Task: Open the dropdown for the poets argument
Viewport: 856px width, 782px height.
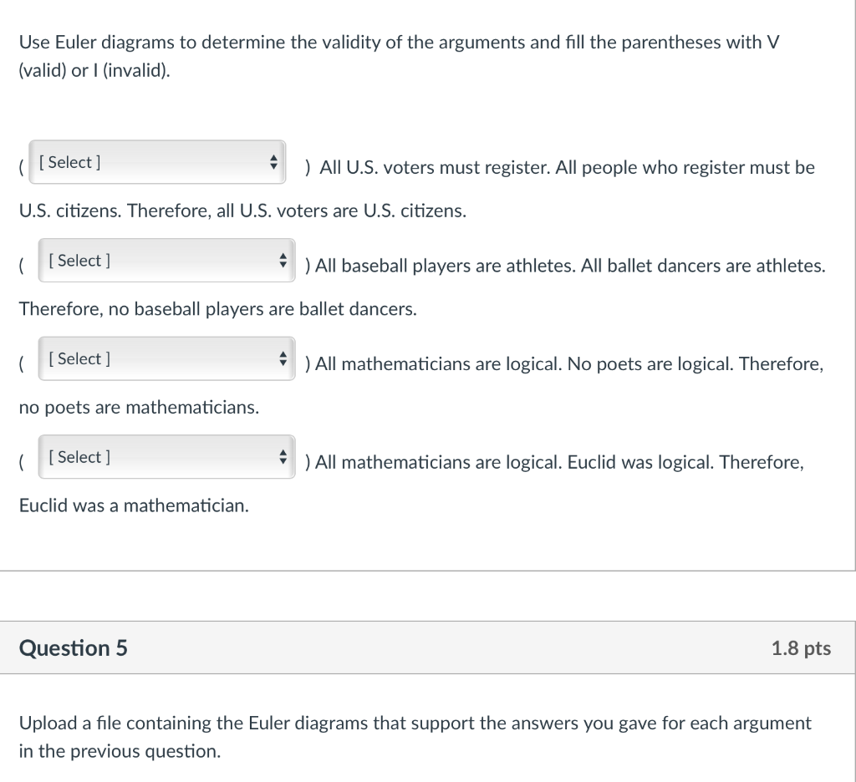Action: pos(166,358)
